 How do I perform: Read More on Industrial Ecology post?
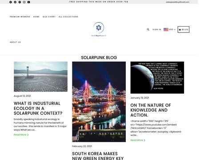coord(21,135)
